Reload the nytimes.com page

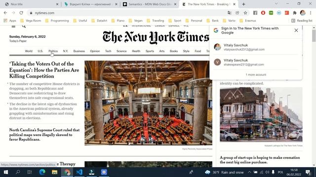tap(21, 13)
